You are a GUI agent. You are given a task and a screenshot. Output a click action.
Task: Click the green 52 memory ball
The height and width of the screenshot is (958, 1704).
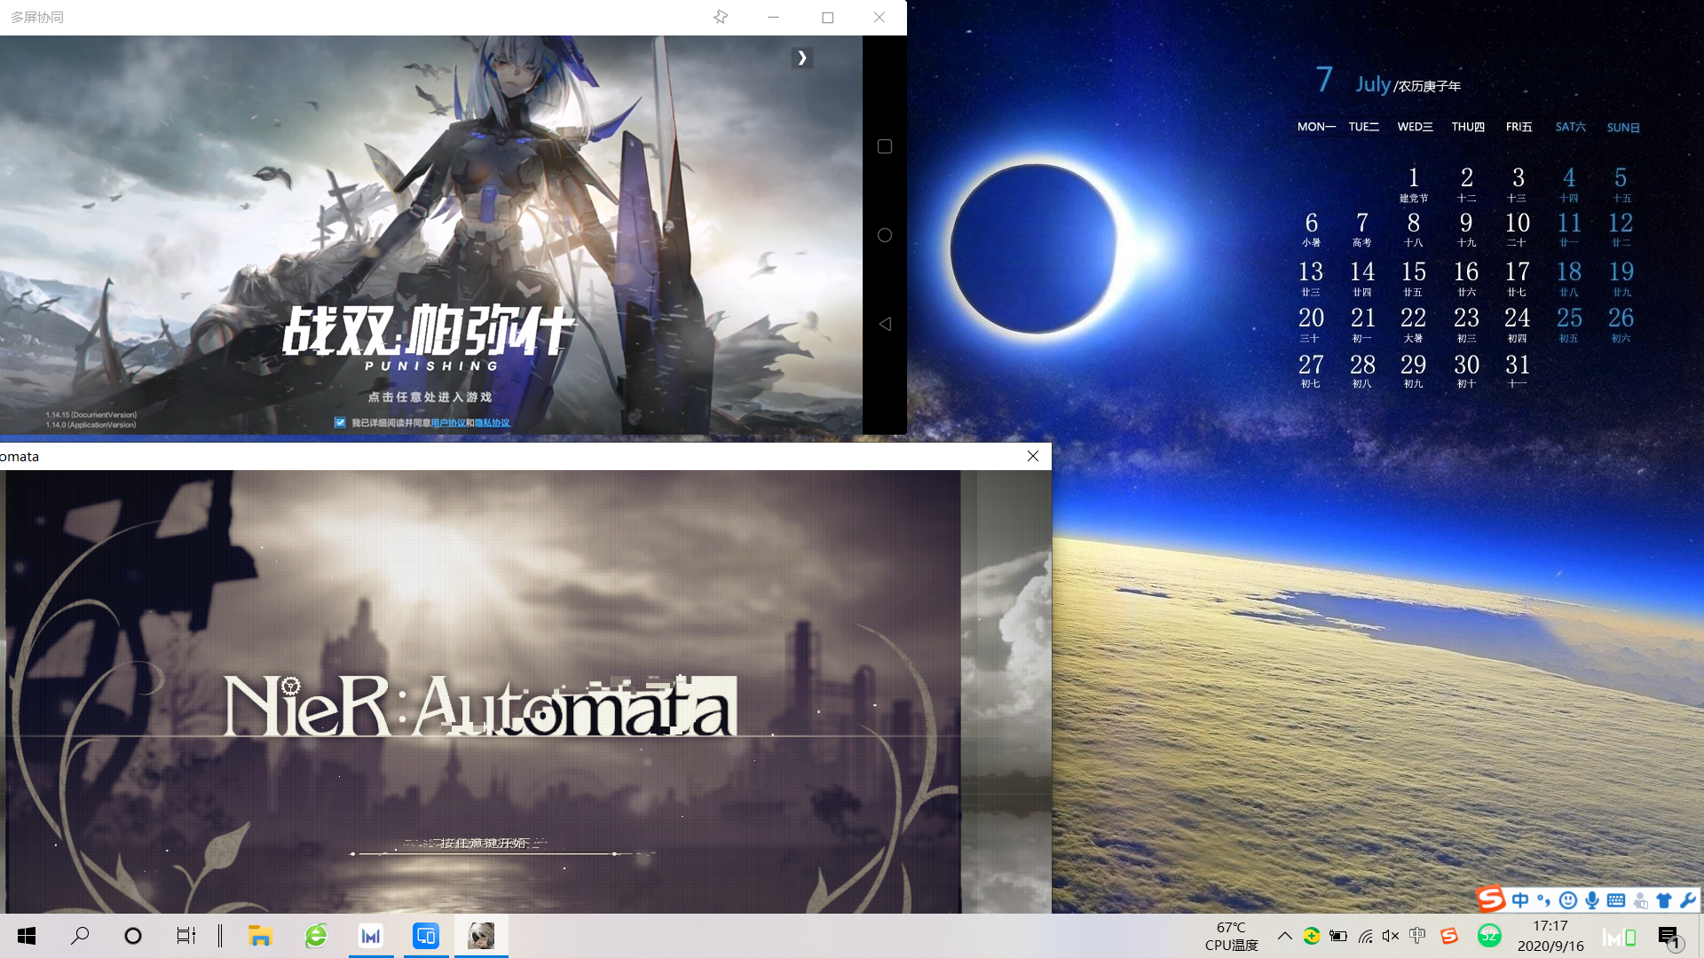tap(1489, 936)
